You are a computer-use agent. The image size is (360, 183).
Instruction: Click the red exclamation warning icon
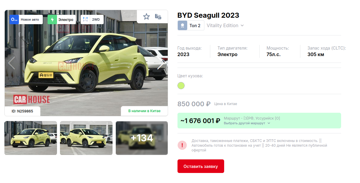[182, 145]
